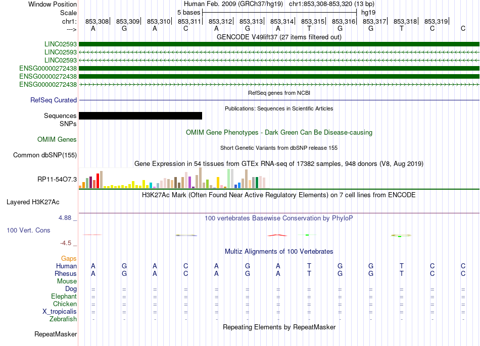Click the ---> strand direction arrow

71,29
